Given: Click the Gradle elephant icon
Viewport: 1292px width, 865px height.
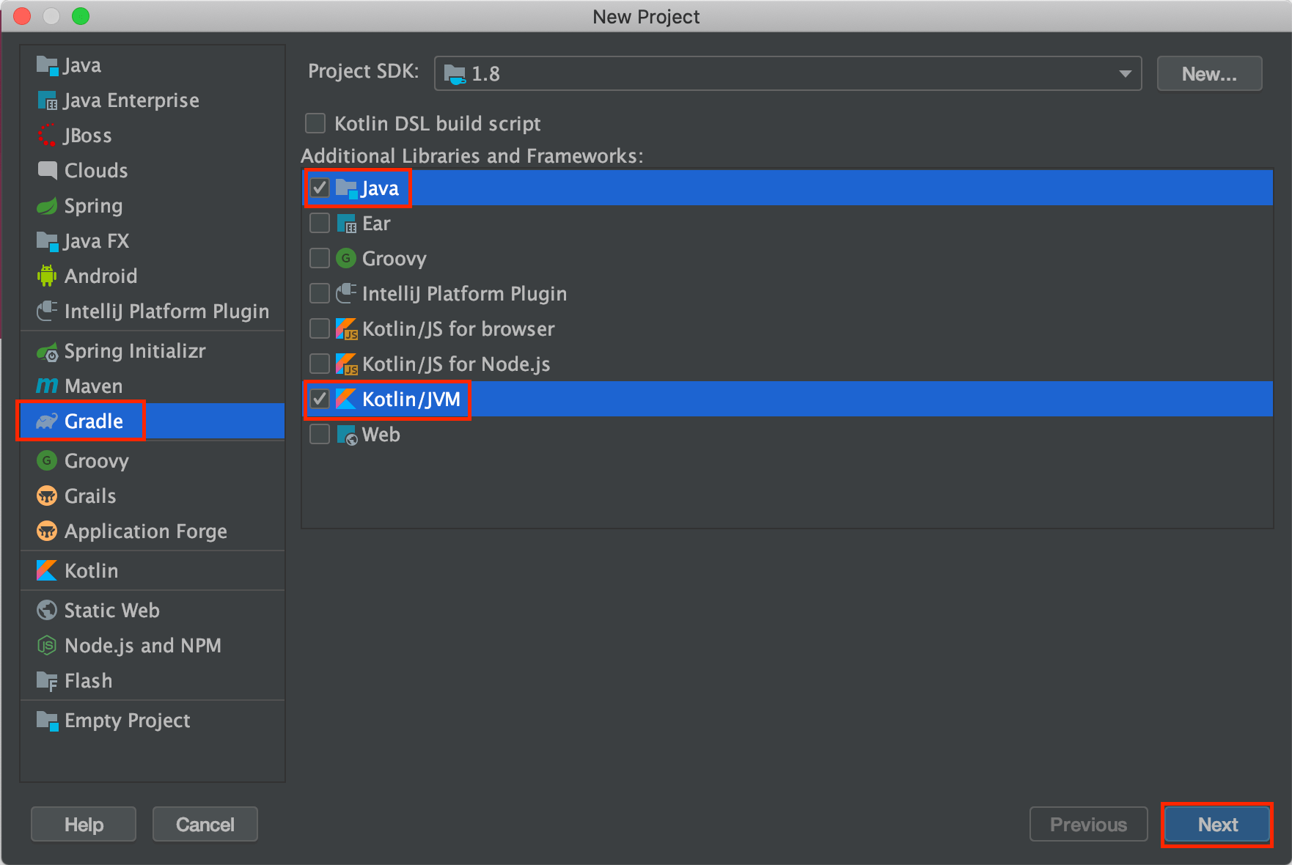Looking at the screenshot, I should click(46, 421).
